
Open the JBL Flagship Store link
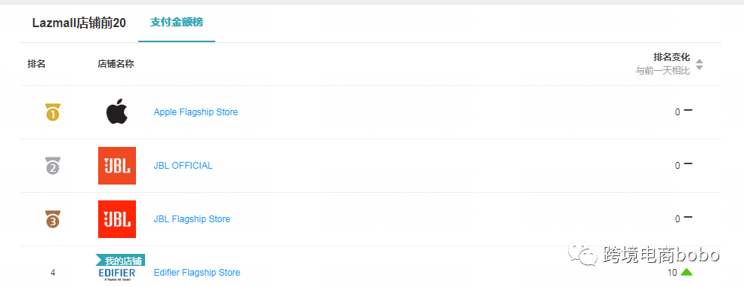click(x=192, y=219)
